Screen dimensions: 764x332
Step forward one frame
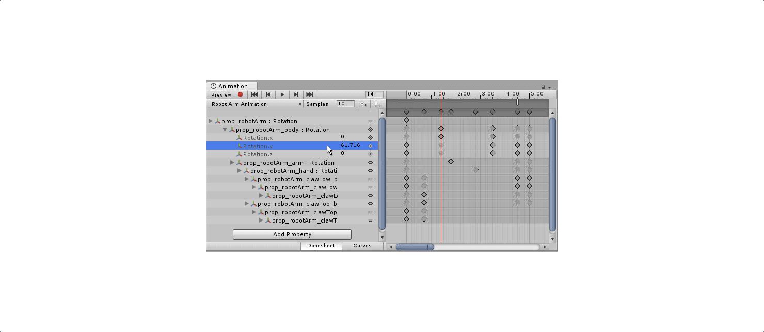[296, 94]
